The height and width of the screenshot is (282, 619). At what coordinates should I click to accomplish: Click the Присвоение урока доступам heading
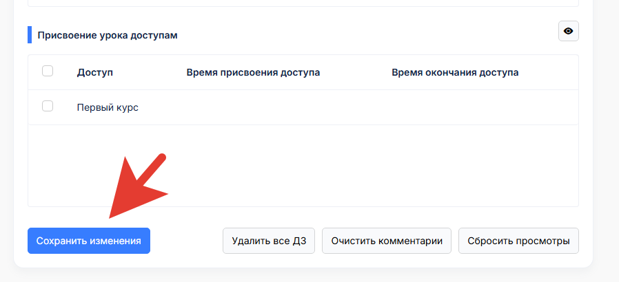pyautogui.click(x=108, y=35)
